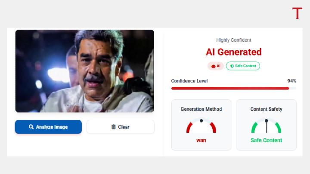Select the red AI badge

(x=216, y=66)
